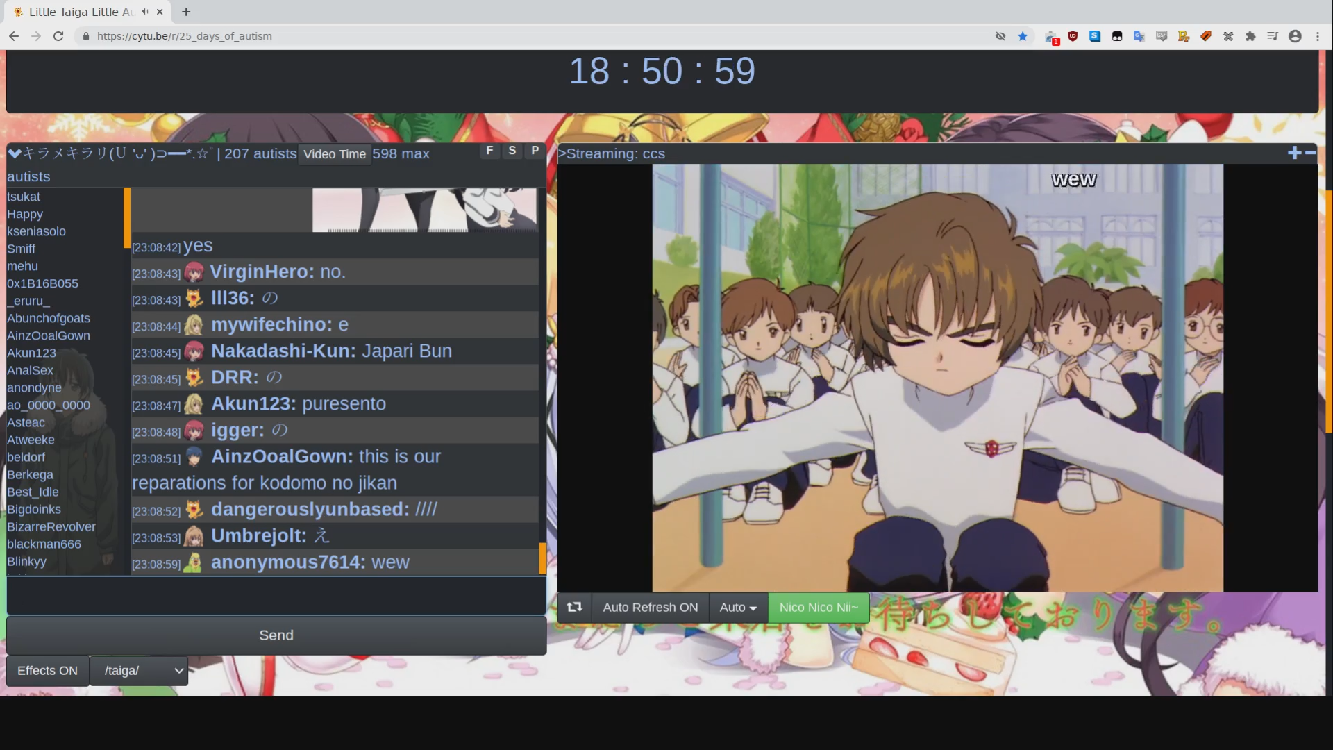Select the /taiga/ channel tab
This screenshot has width=1333, height=750.
[x=137, y=670]
